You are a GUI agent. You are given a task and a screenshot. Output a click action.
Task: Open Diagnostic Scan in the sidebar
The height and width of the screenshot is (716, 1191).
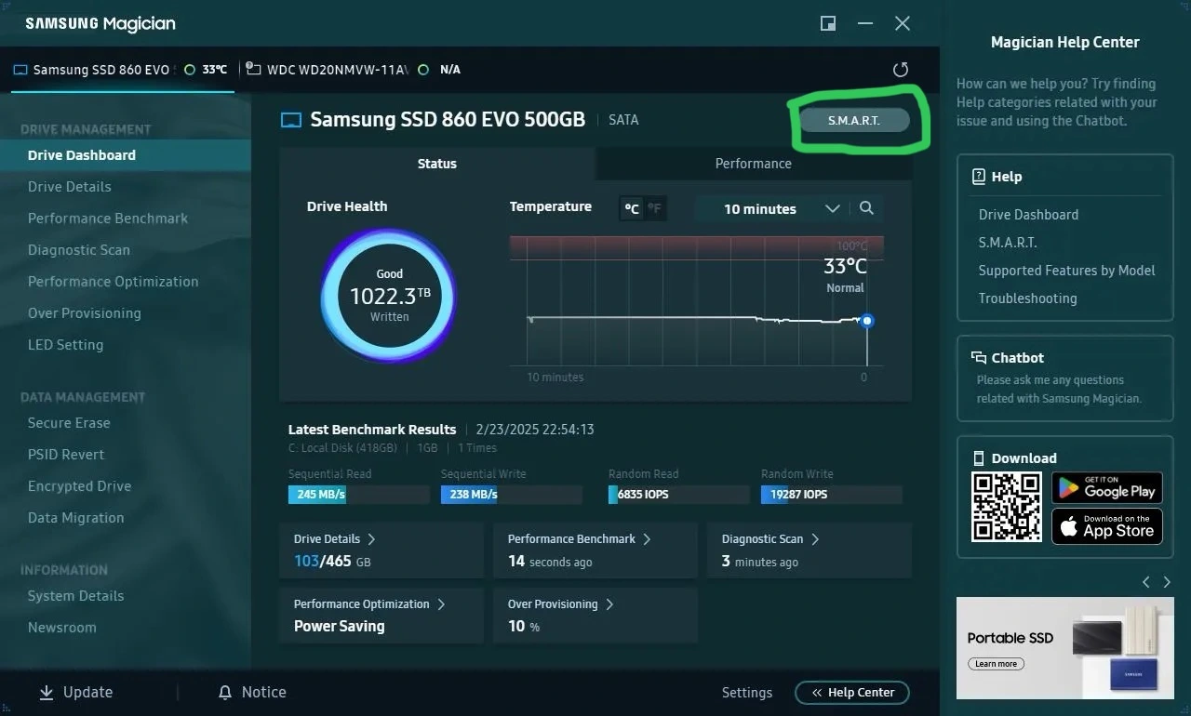click(x=126, y=250)
